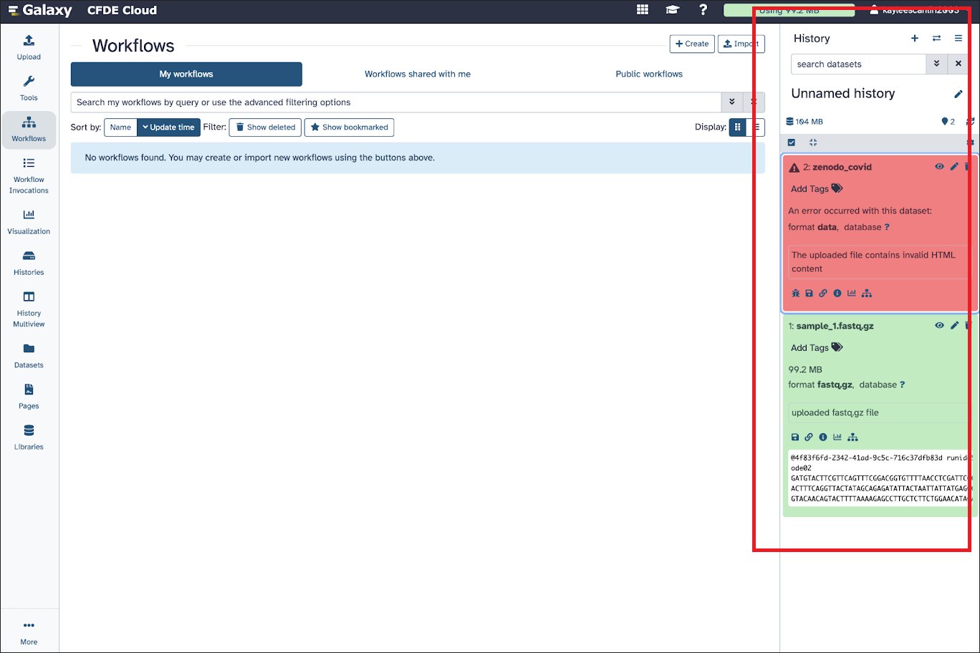This screenshot has height=653, width=980.
Task: Click the Create workflow button
Action: [x=692, y=44]
